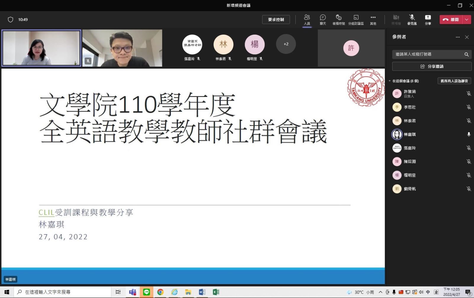The width and height of the screenshot is (474, 298).
Task: Open participants panel more options ellipsis
Action: click(x=458, y=37)
